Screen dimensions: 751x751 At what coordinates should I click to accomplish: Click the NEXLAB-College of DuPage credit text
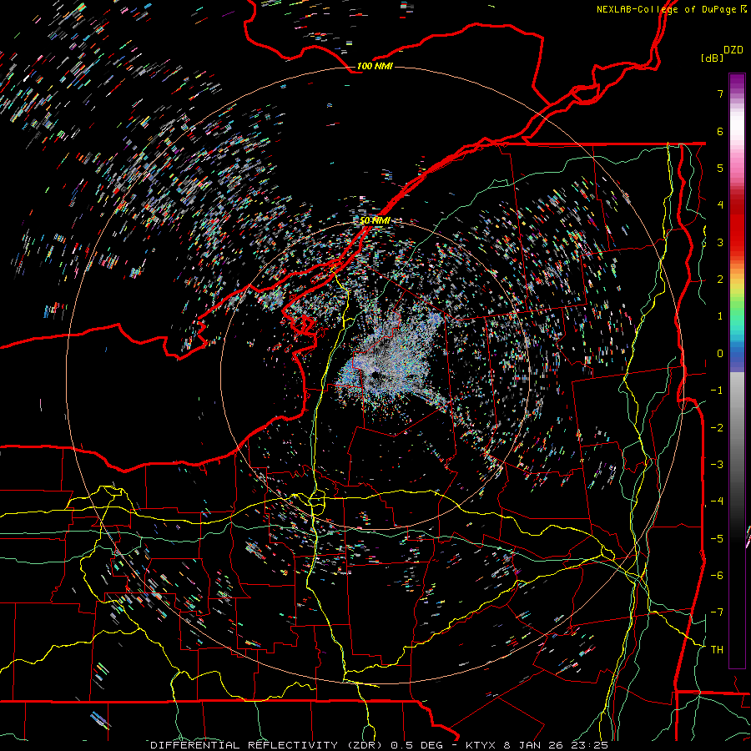[x=666, y=9]
